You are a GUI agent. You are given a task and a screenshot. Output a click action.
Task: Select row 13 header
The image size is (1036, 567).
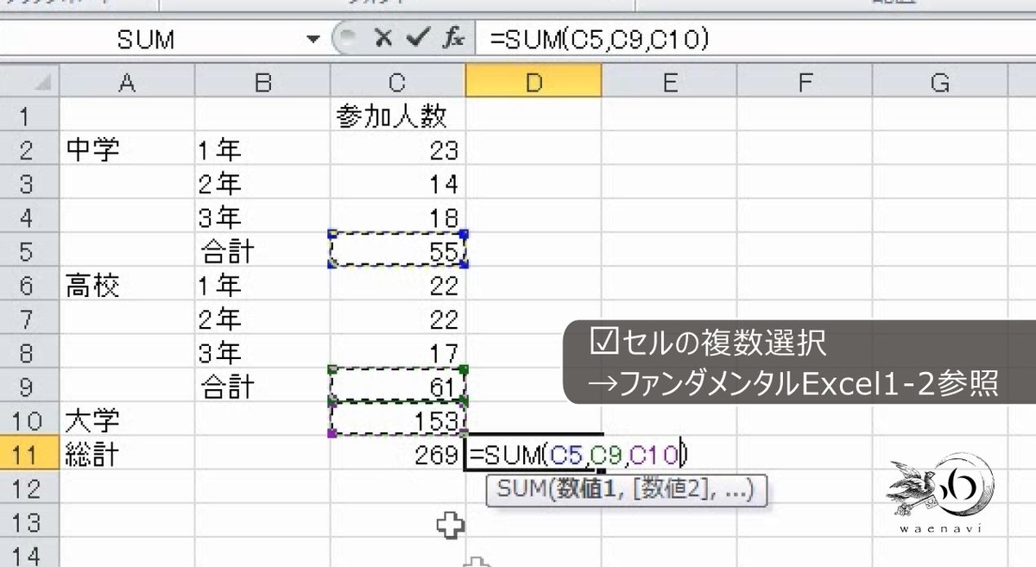(29, 522)
